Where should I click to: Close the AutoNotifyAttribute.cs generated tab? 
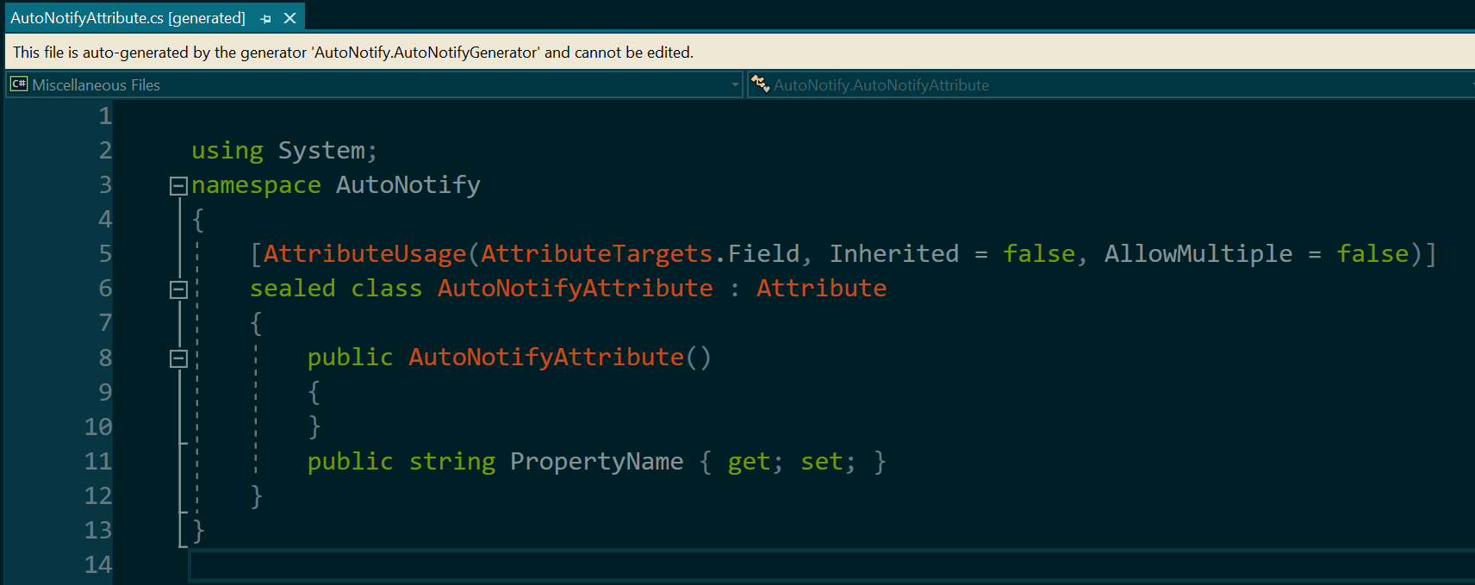pos(290,18)
